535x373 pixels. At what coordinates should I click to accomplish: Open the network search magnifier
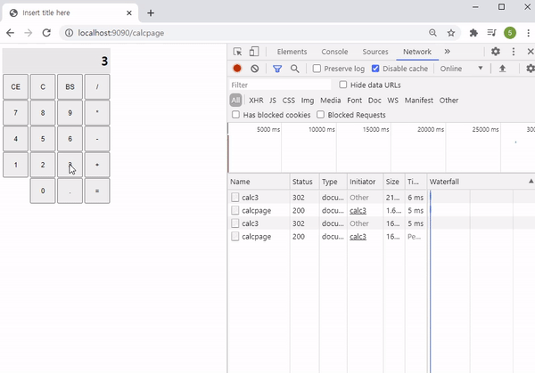(295, 69)
